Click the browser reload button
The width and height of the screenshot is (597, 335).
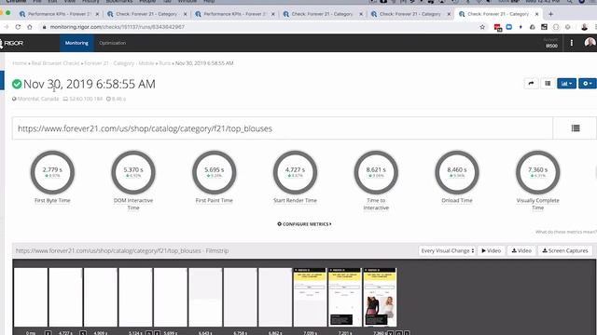tap(18, 27)
